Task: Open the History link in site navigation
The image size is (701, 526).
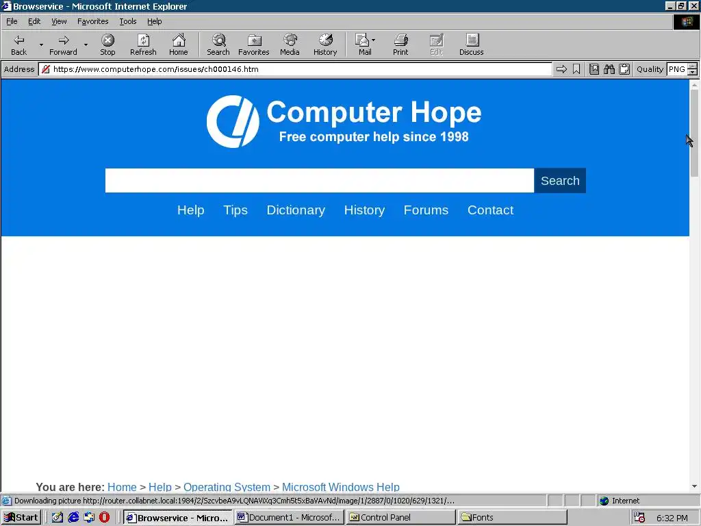Action: click(364, 210)
